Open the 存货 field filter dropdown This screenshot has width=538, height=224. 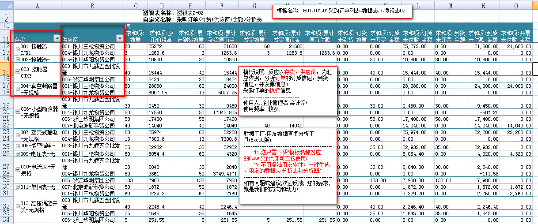click(x=56, y=38)
